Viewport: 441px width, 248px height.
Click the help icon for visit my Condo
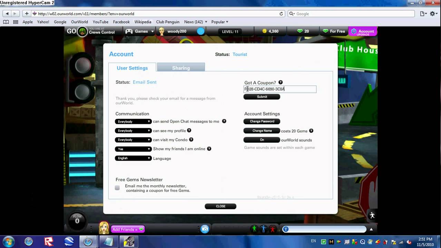(x=191, y=139)
